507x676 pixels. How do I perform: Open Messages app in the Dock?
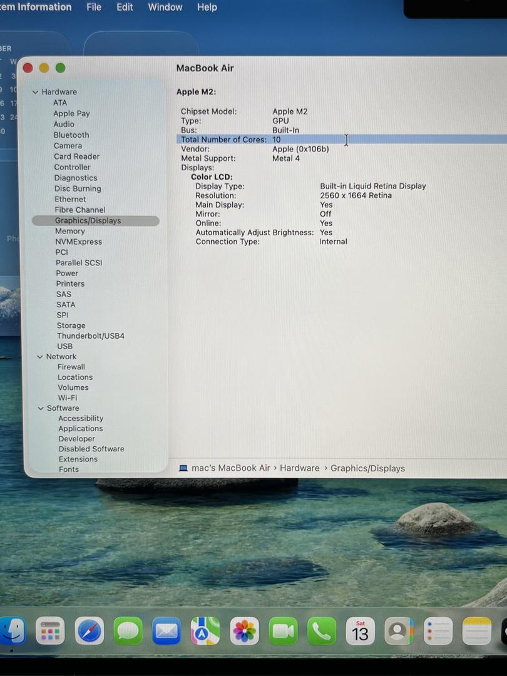(128, 631)
